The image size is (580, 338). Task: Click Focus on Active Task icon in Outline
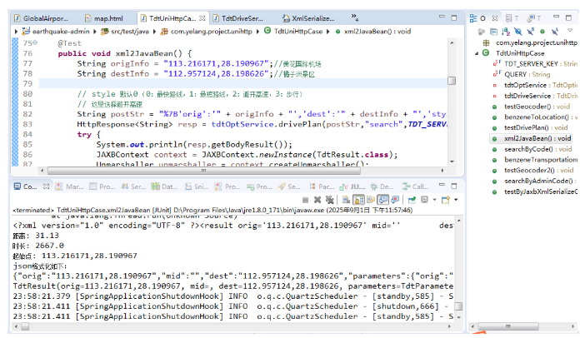tap(481, 32)
